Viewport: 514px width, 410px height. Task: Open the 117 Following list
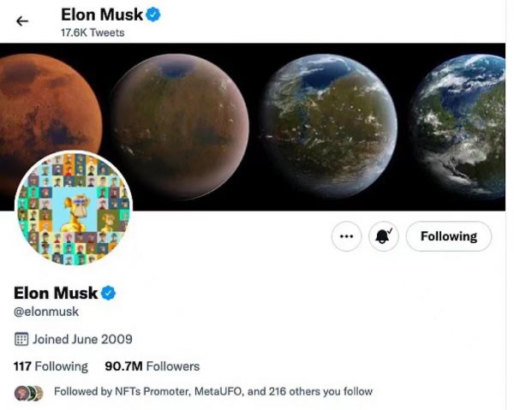51,366
